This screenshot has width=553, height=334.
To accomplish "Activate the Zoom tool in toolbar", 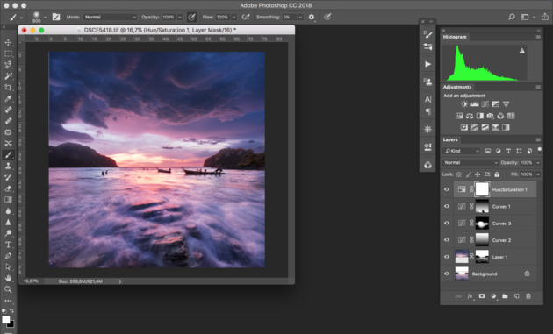I will click(x=8, y=289).
